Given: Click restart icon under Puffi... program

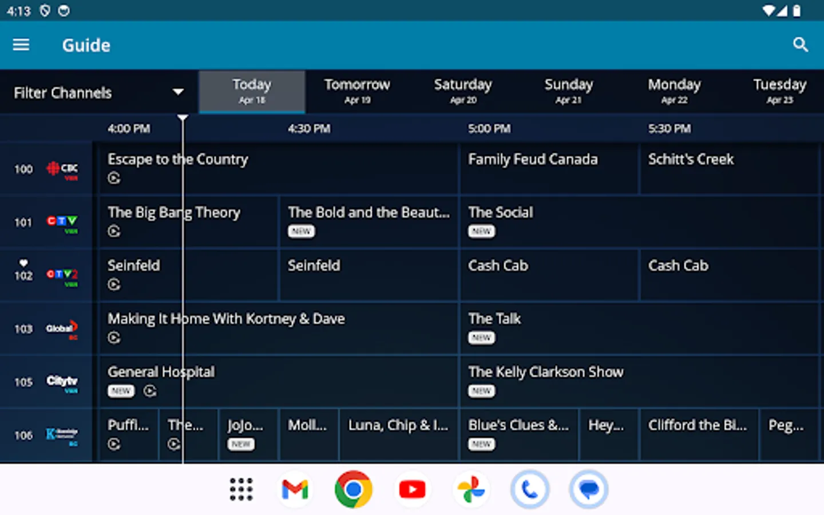Looking at the screenshot, I should 114,444.
